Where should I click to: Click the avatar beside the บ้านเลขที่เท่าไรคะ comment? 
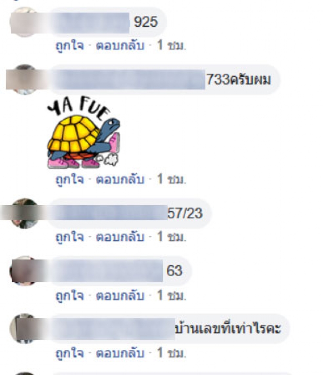click(23, 328)
